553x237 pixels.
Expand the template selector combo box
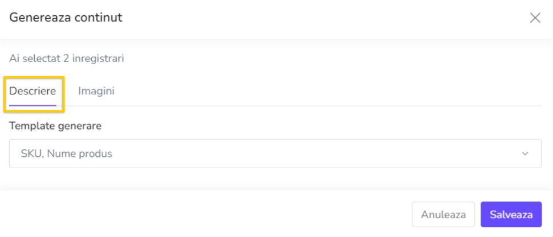275,153
